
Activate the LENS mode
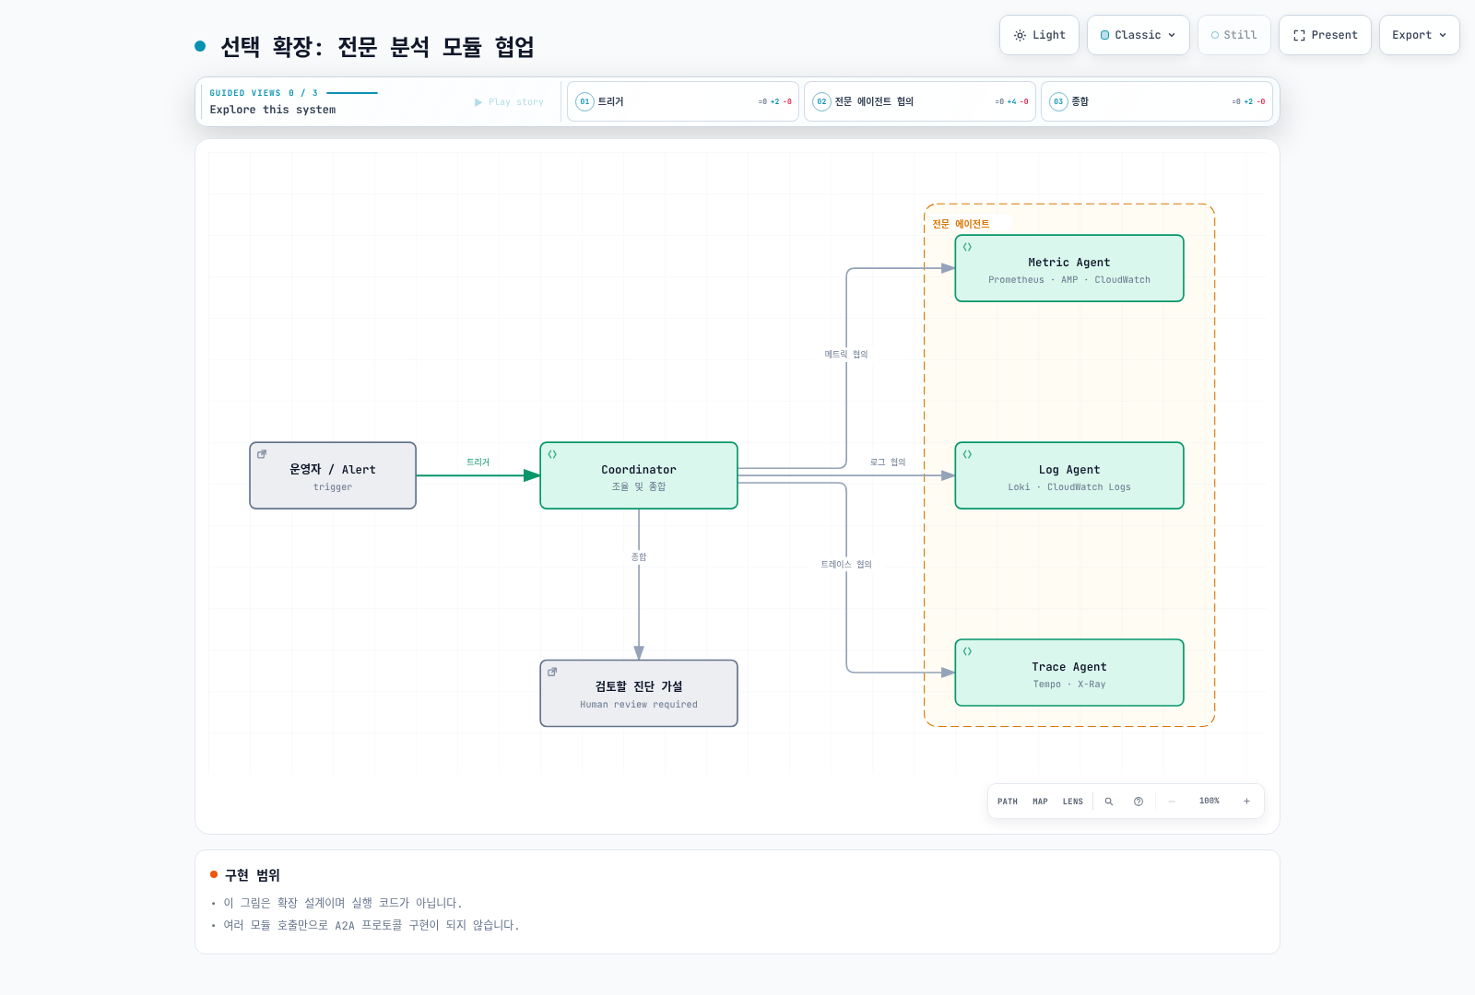pos(1073,802)
